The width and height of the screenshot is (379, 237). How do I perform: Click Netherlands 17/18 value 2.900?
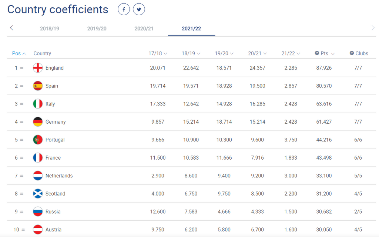[158, 176]
